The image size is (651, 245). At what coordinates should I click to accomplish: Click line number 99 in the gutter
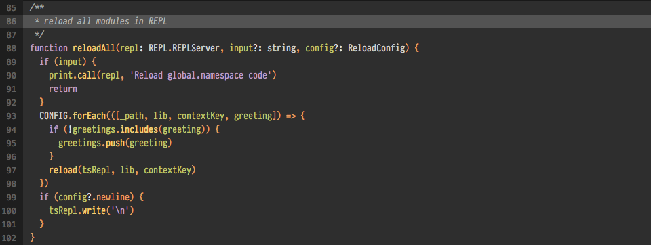[x=12, y=197]
